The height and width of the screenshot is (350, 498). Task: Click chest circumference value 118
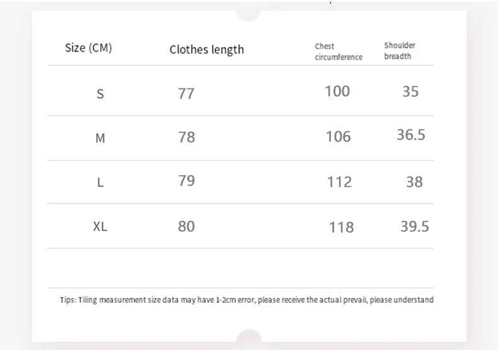click(x=341, y=227)
